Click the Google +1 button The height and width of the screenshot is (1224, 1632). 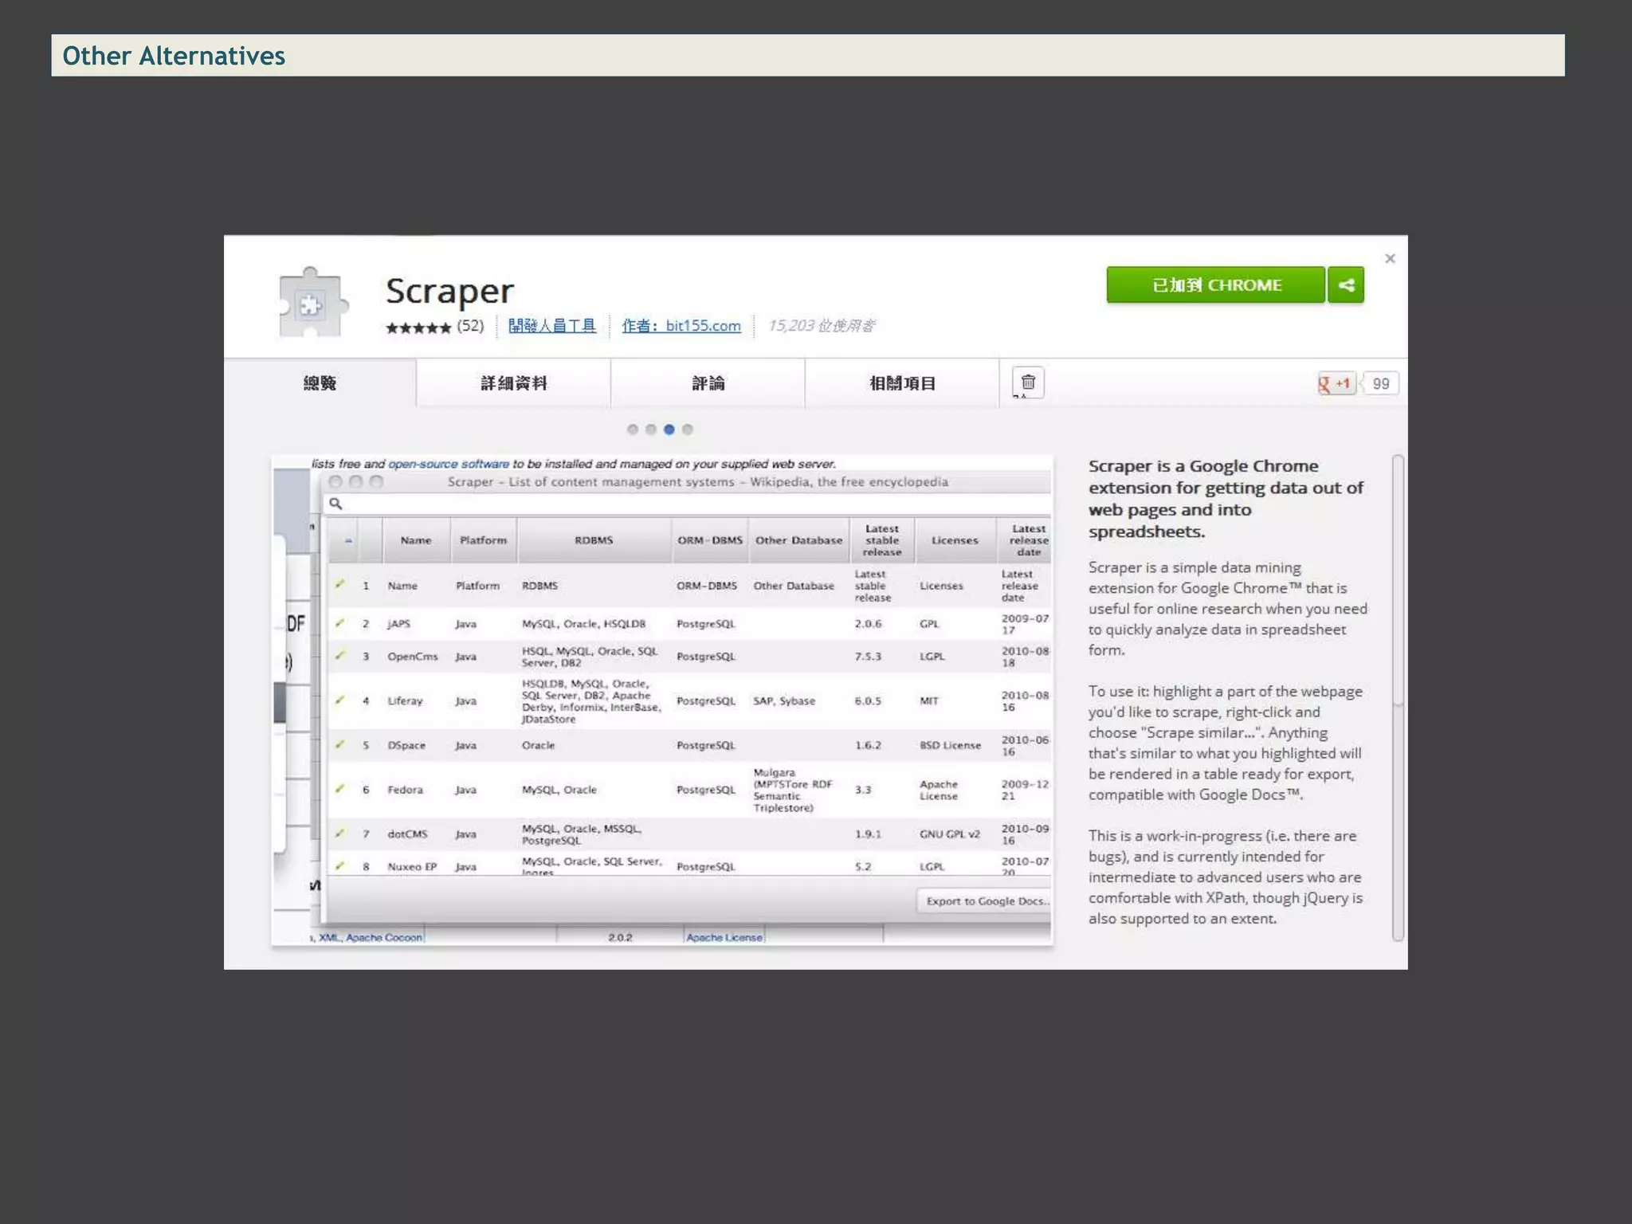pos(1336,383)
